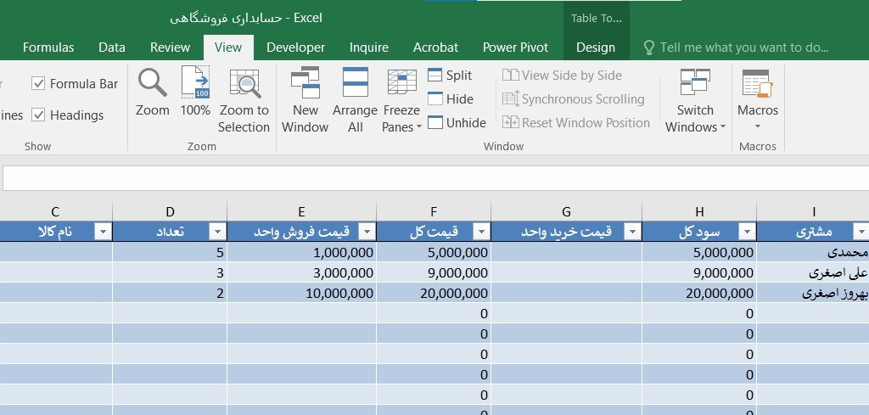Select column G header
This screenshot has height=415, width=869.
pyautogui.click(x=566, y=211)
